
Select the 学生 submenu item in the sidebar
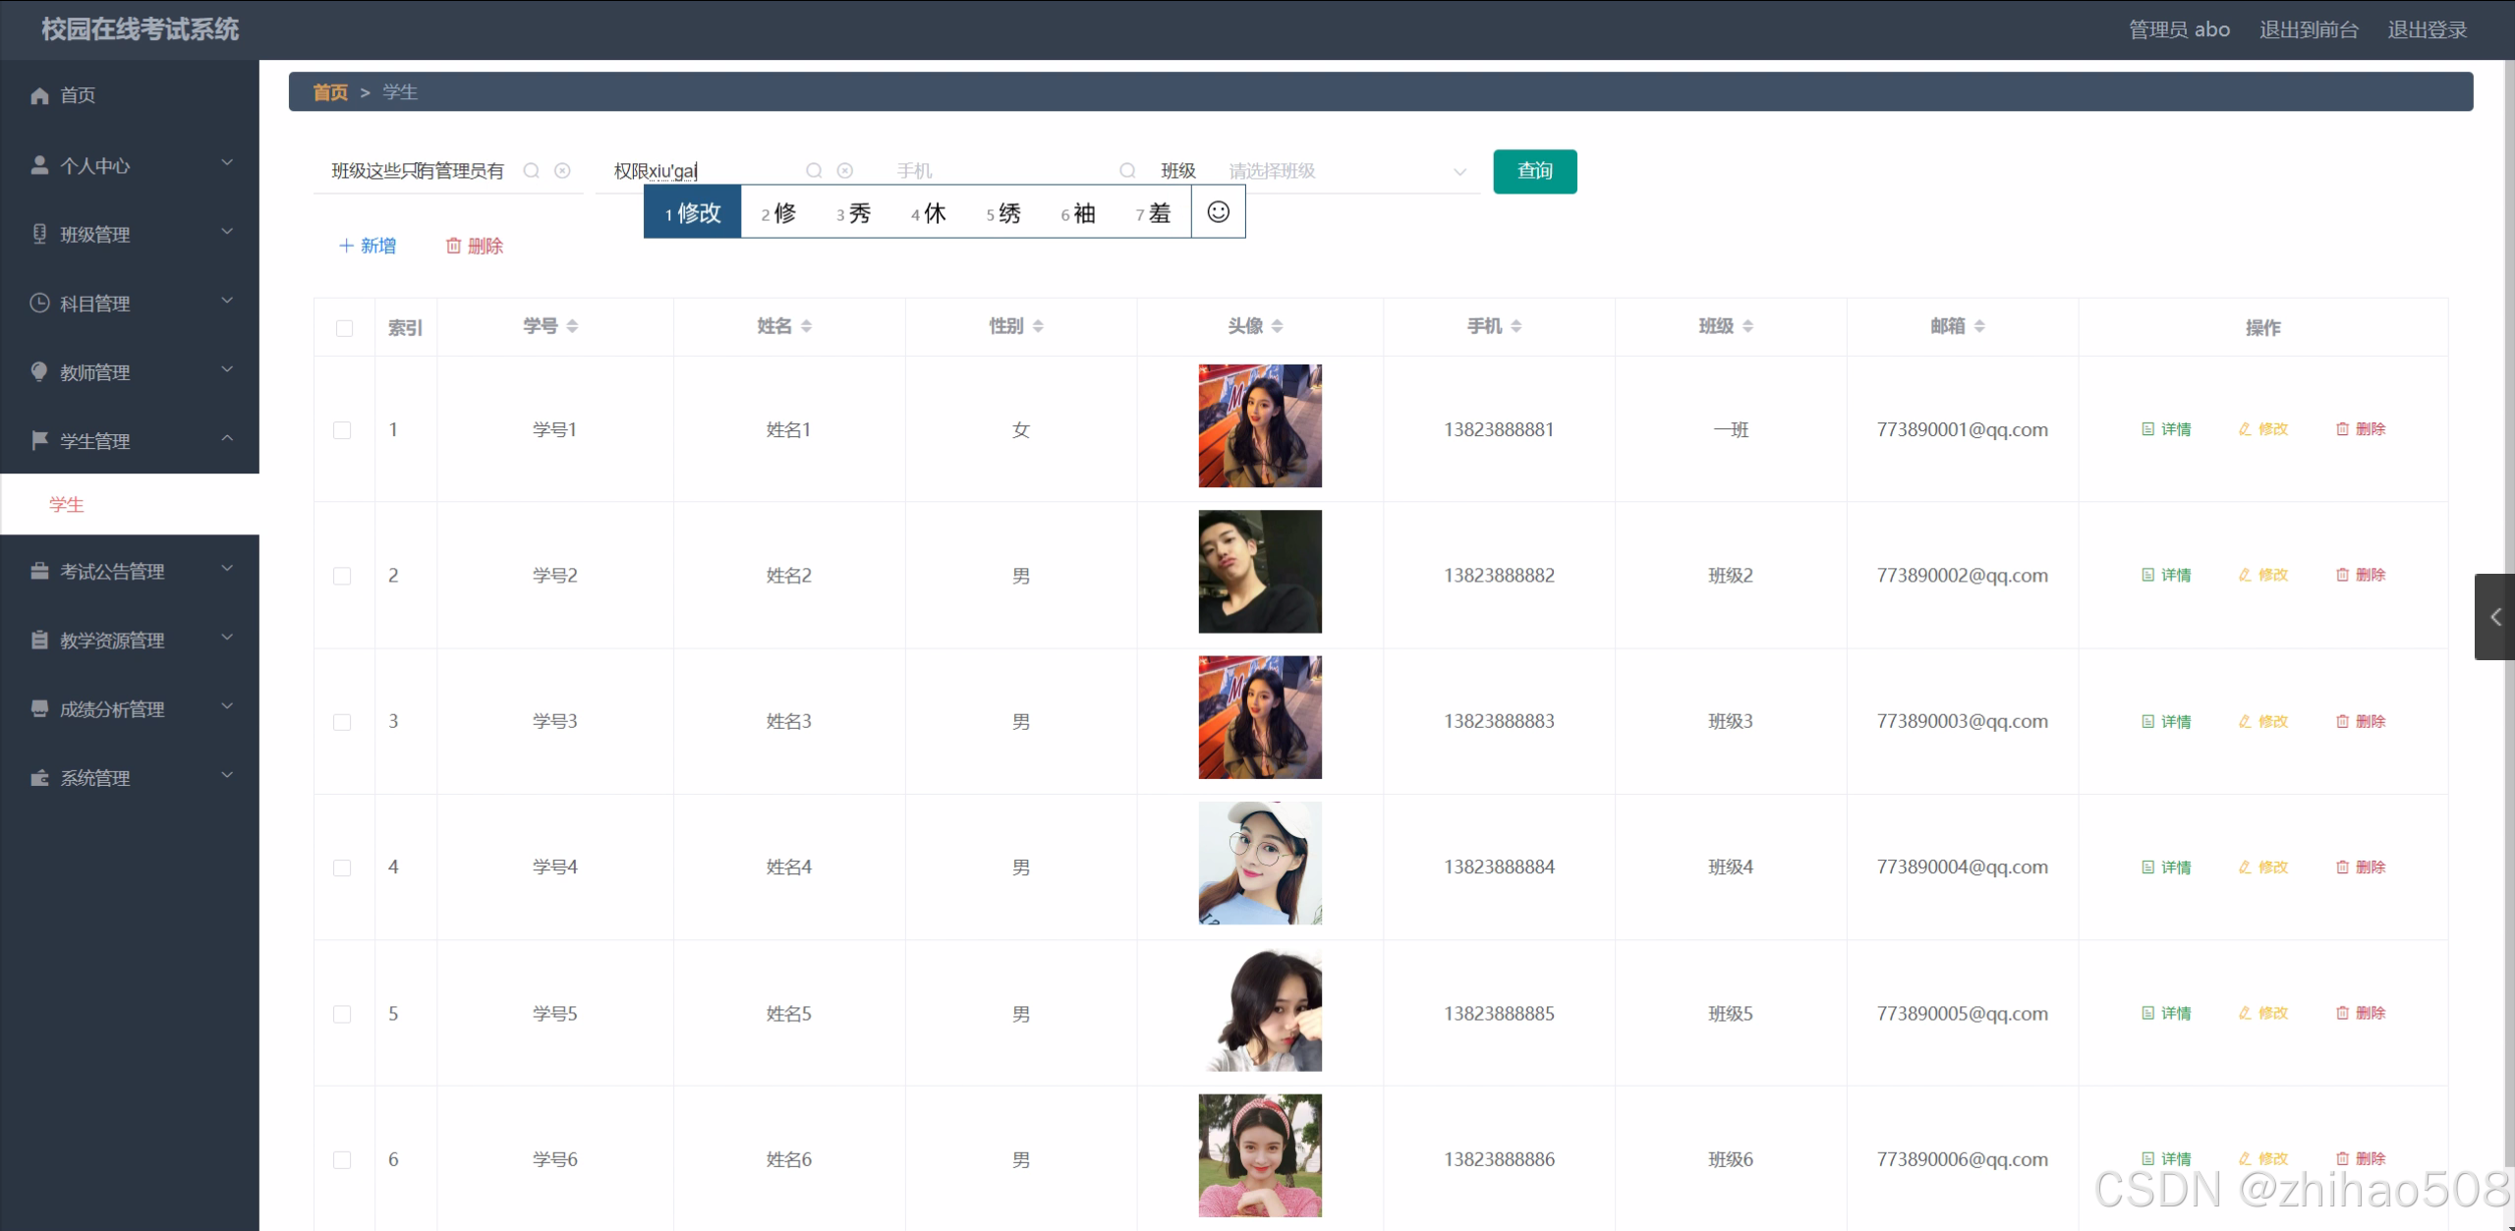[67, 504]
